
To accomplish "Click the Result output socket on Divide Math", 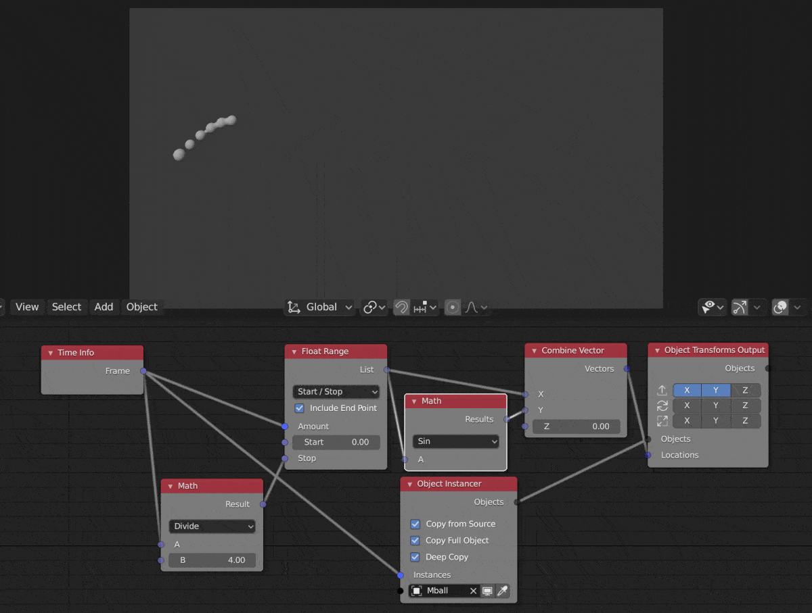I will point(263,504).
